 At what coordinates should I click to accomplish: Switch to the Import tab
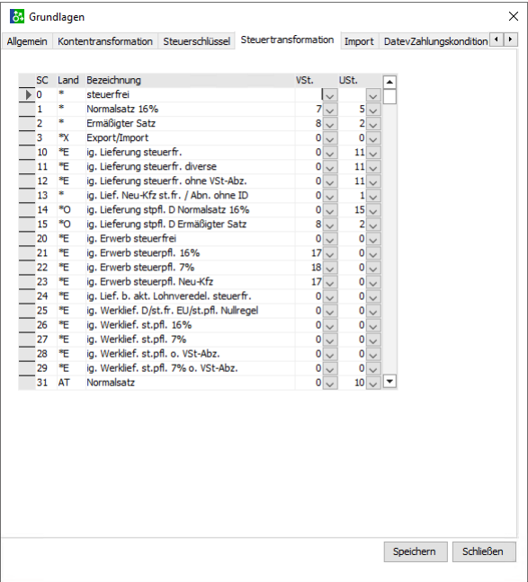click(359, 41)
